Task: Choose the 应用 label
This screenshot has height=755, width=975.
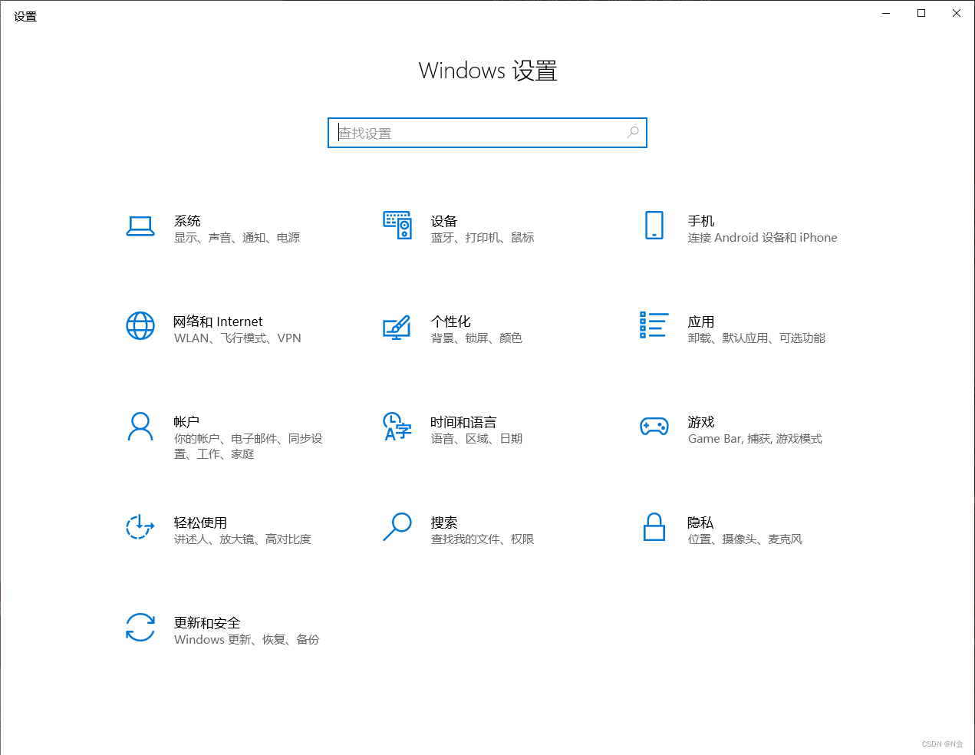Action: (701, 321)
